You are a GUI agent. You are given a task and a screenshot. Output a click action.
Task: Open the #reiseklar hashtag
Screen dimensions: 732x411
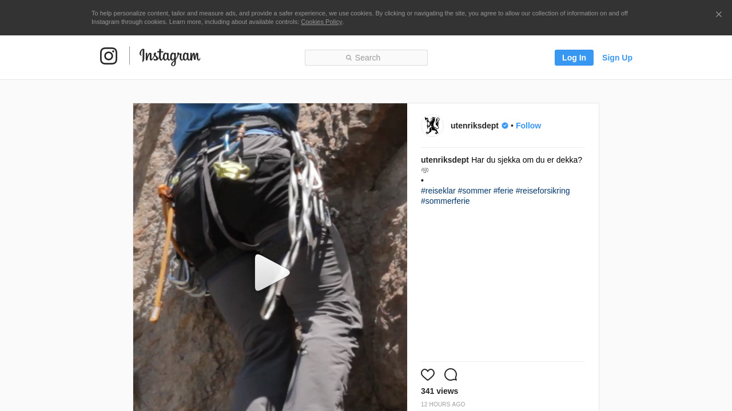pyautogui.click(x=438, y=191)
